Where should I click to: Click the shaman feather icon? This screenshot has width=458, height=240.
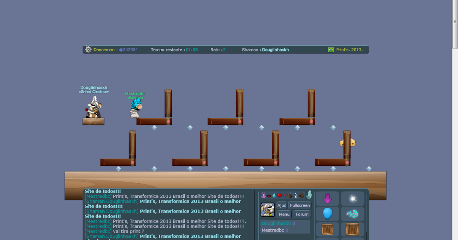(x=309, y=195)
